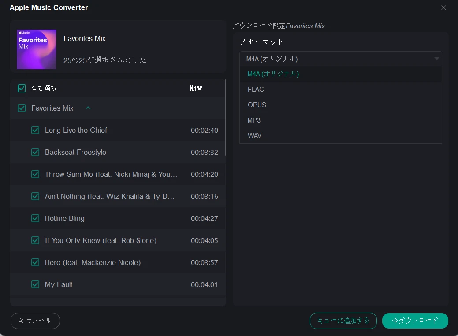Deselect Throw Sum Mo track checkbox
This screenshot has height=336, width=458.
pyautogui.click(x=35, y=175)
